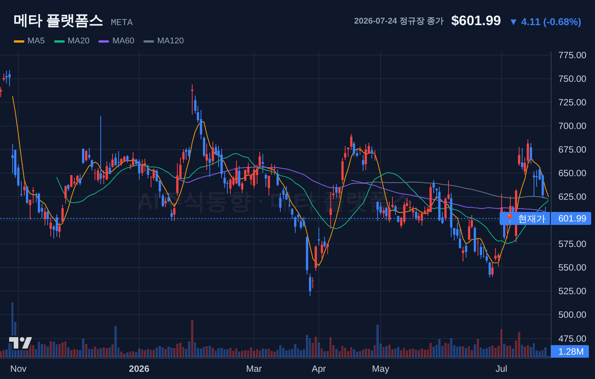The height and width of the screenshot is (379, 595).
Task: Click the META ticker symbol
Action: (x=122, y=22)
